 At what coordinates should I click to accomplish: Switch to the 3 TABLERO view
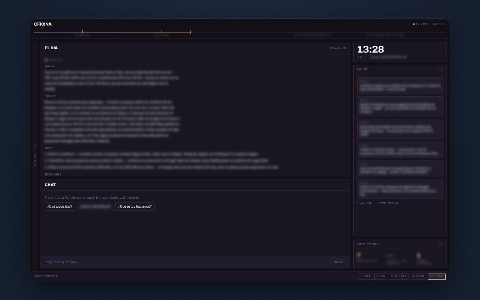tap(399, 276)
